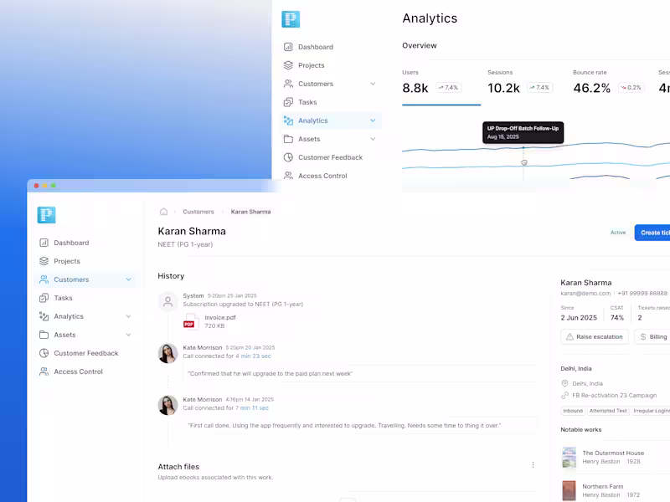670x502 pixels.
Task: Open The Outermost House thumbnail under Notable works
Action: 569,457
